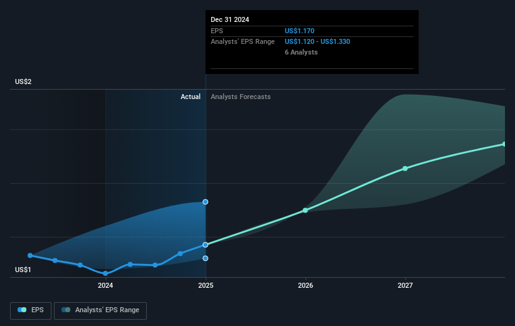
Task: Click the 'Analysts Forecasts' section label
Action: pyautogui.click(x=241, y=97)
